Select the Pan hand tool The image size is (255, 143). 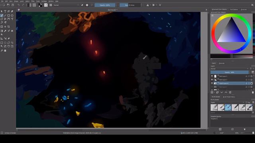(5, 50)
